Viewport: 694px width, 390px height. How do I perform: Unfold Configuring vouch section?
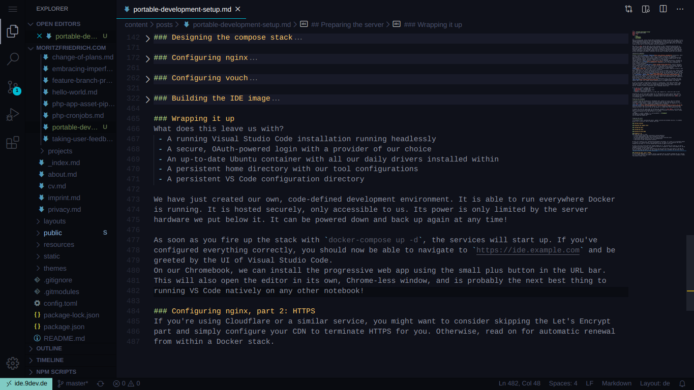(147, 79)
